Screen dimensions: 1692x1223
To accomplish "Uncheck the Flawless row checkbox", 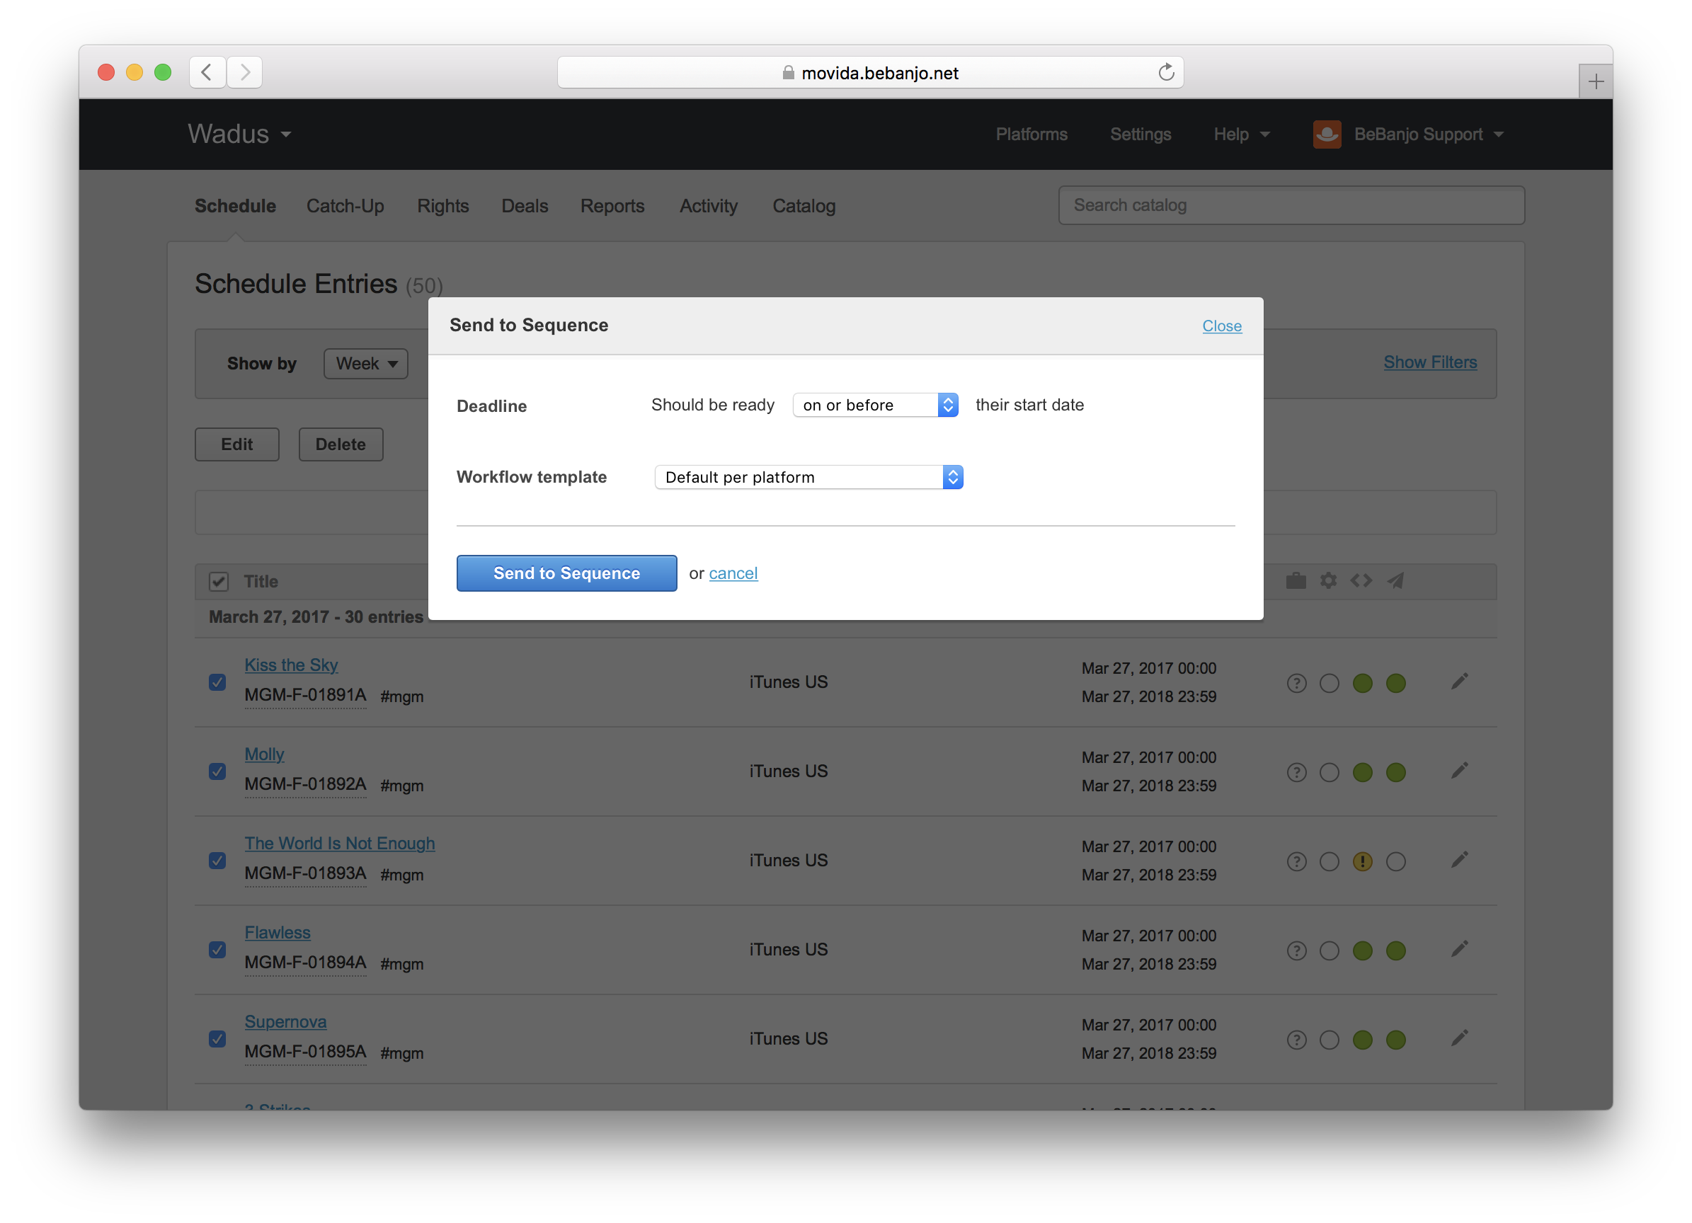I will click(x=217, y=950).
